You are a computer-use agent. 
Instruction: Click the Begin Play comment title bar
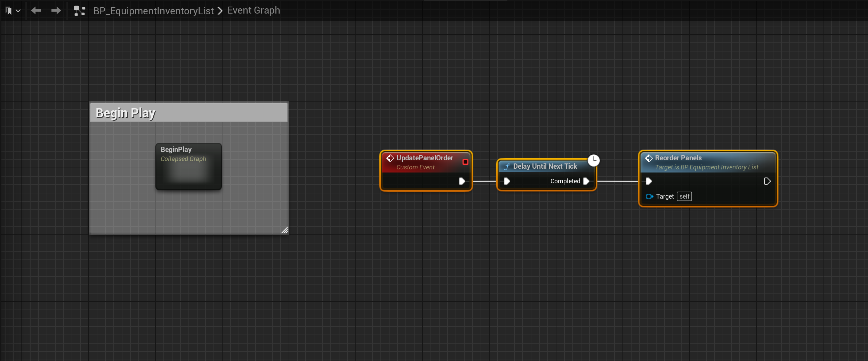click(189, 113)
